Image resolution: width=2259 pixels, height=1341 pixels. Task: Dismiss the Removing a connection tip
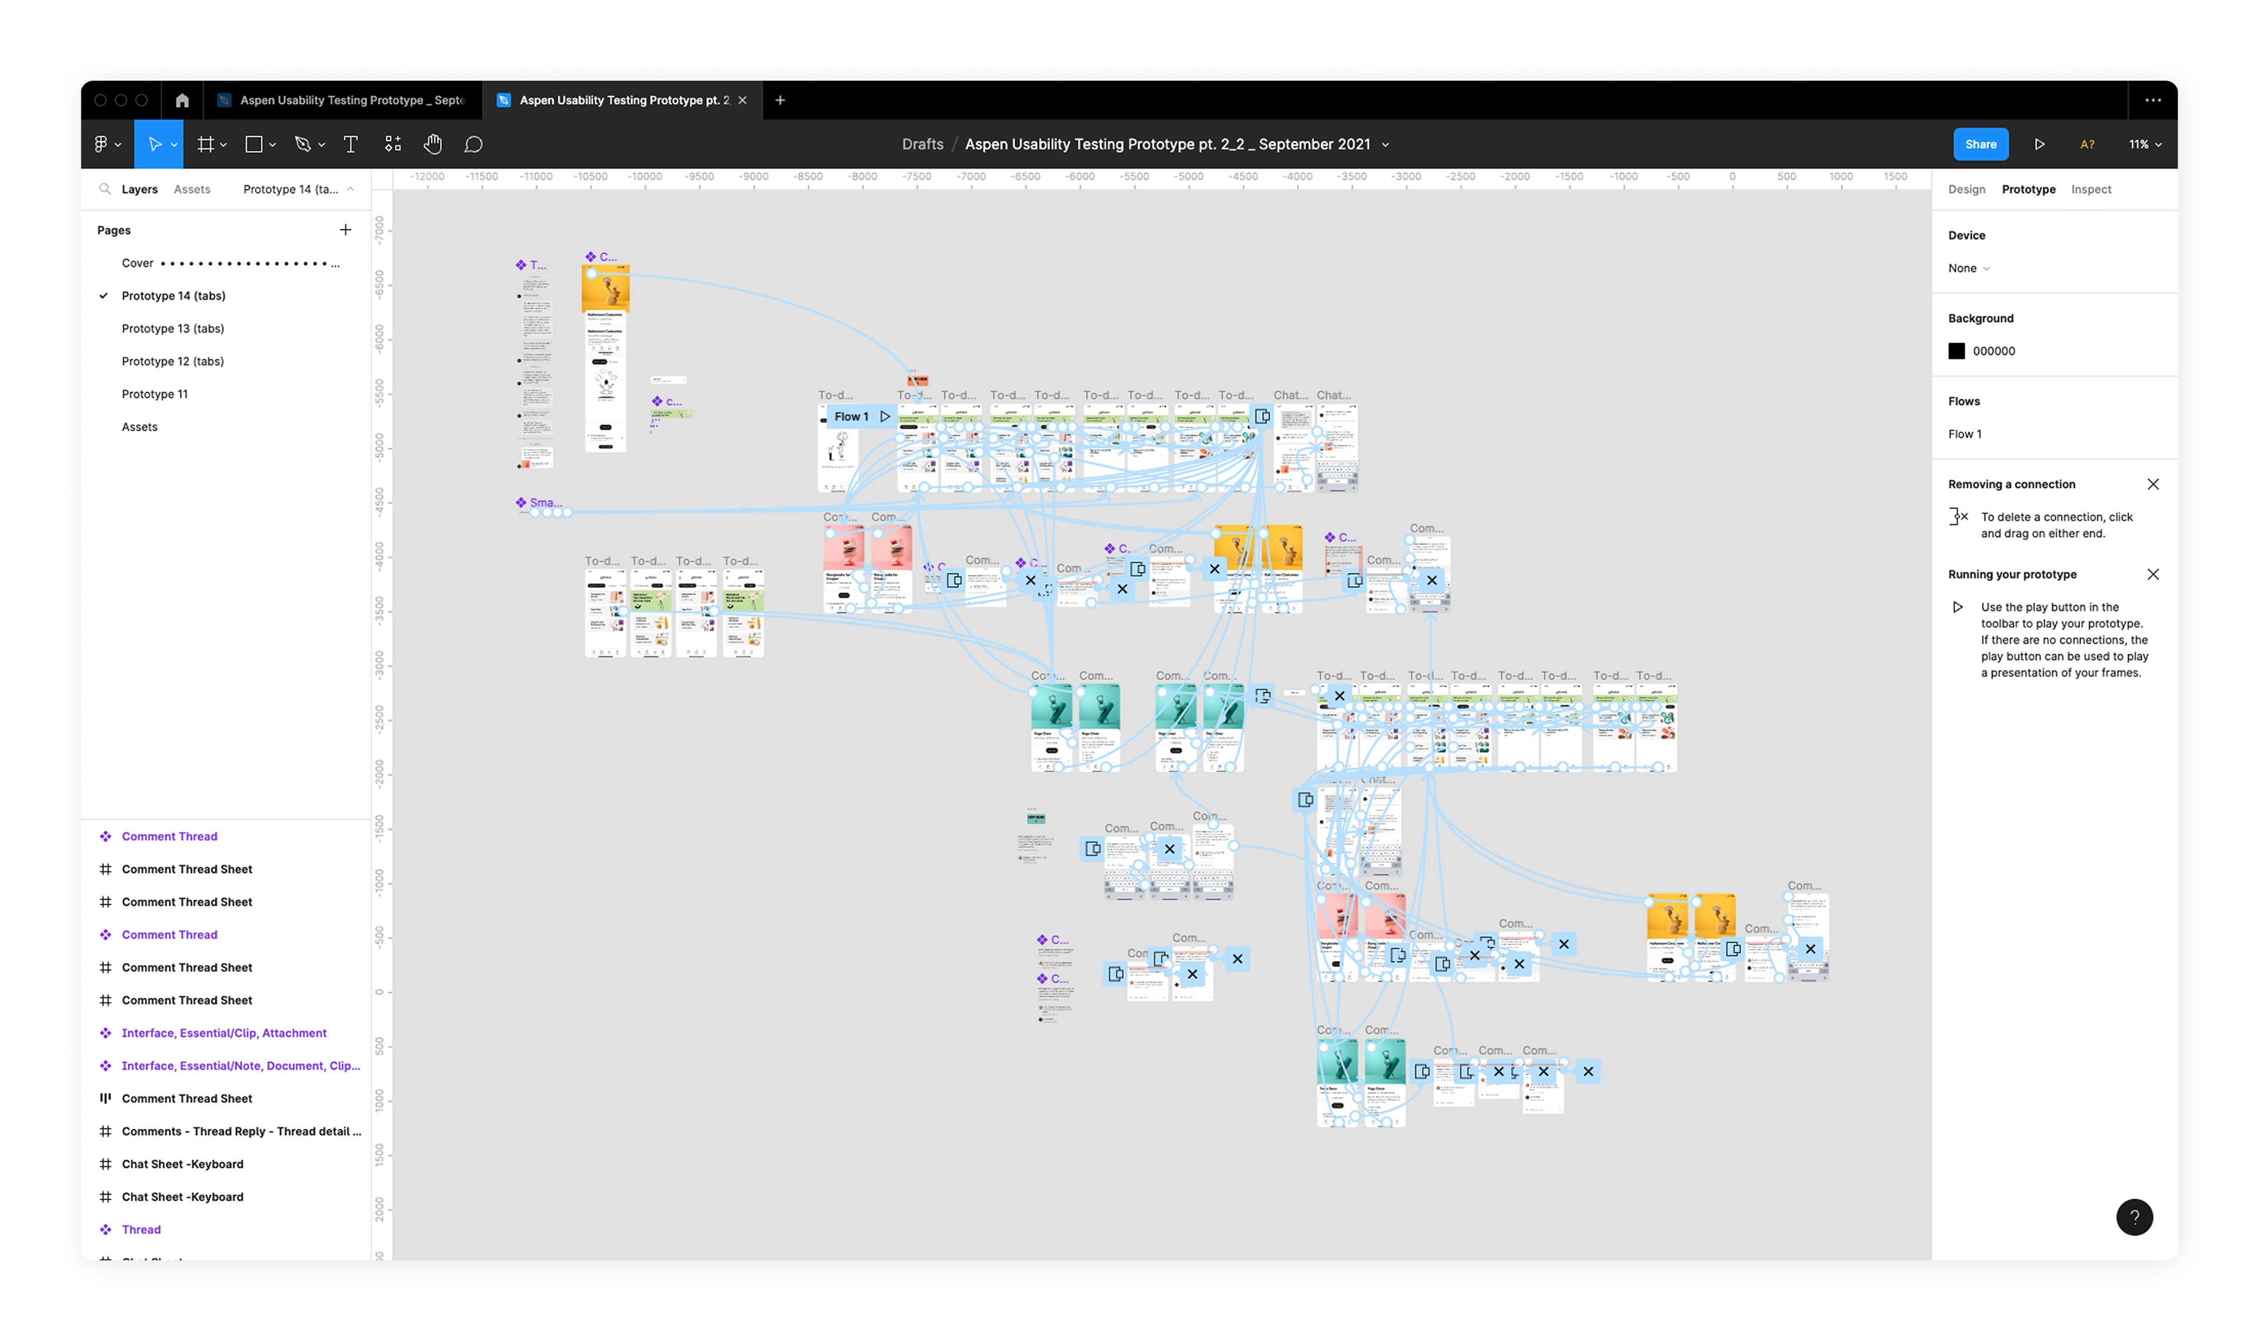2153,484
